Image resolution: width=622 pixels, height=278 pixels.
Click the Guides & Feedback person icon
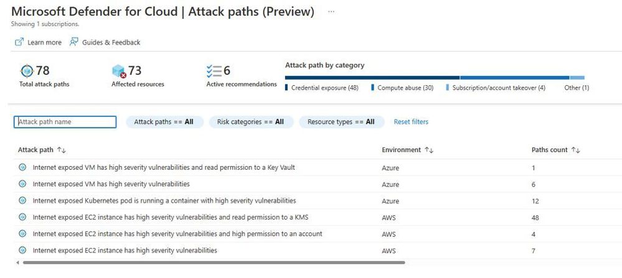click(74, 42)
